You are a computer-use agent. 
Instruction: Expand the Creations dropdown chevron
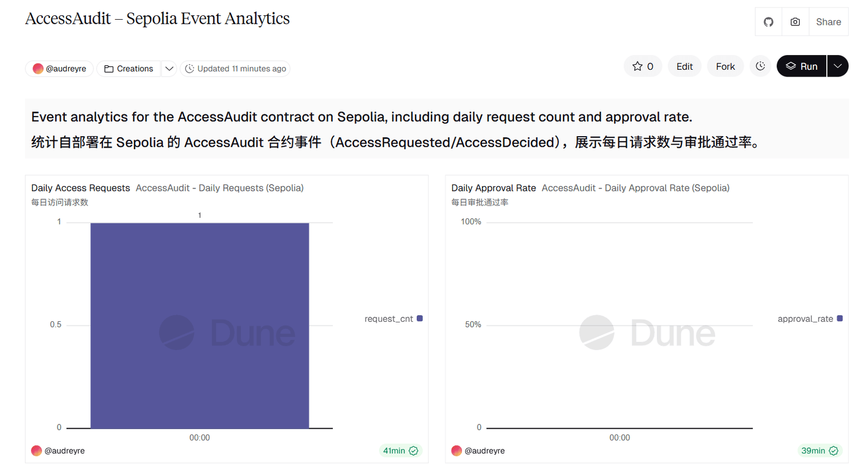point(169,68)
